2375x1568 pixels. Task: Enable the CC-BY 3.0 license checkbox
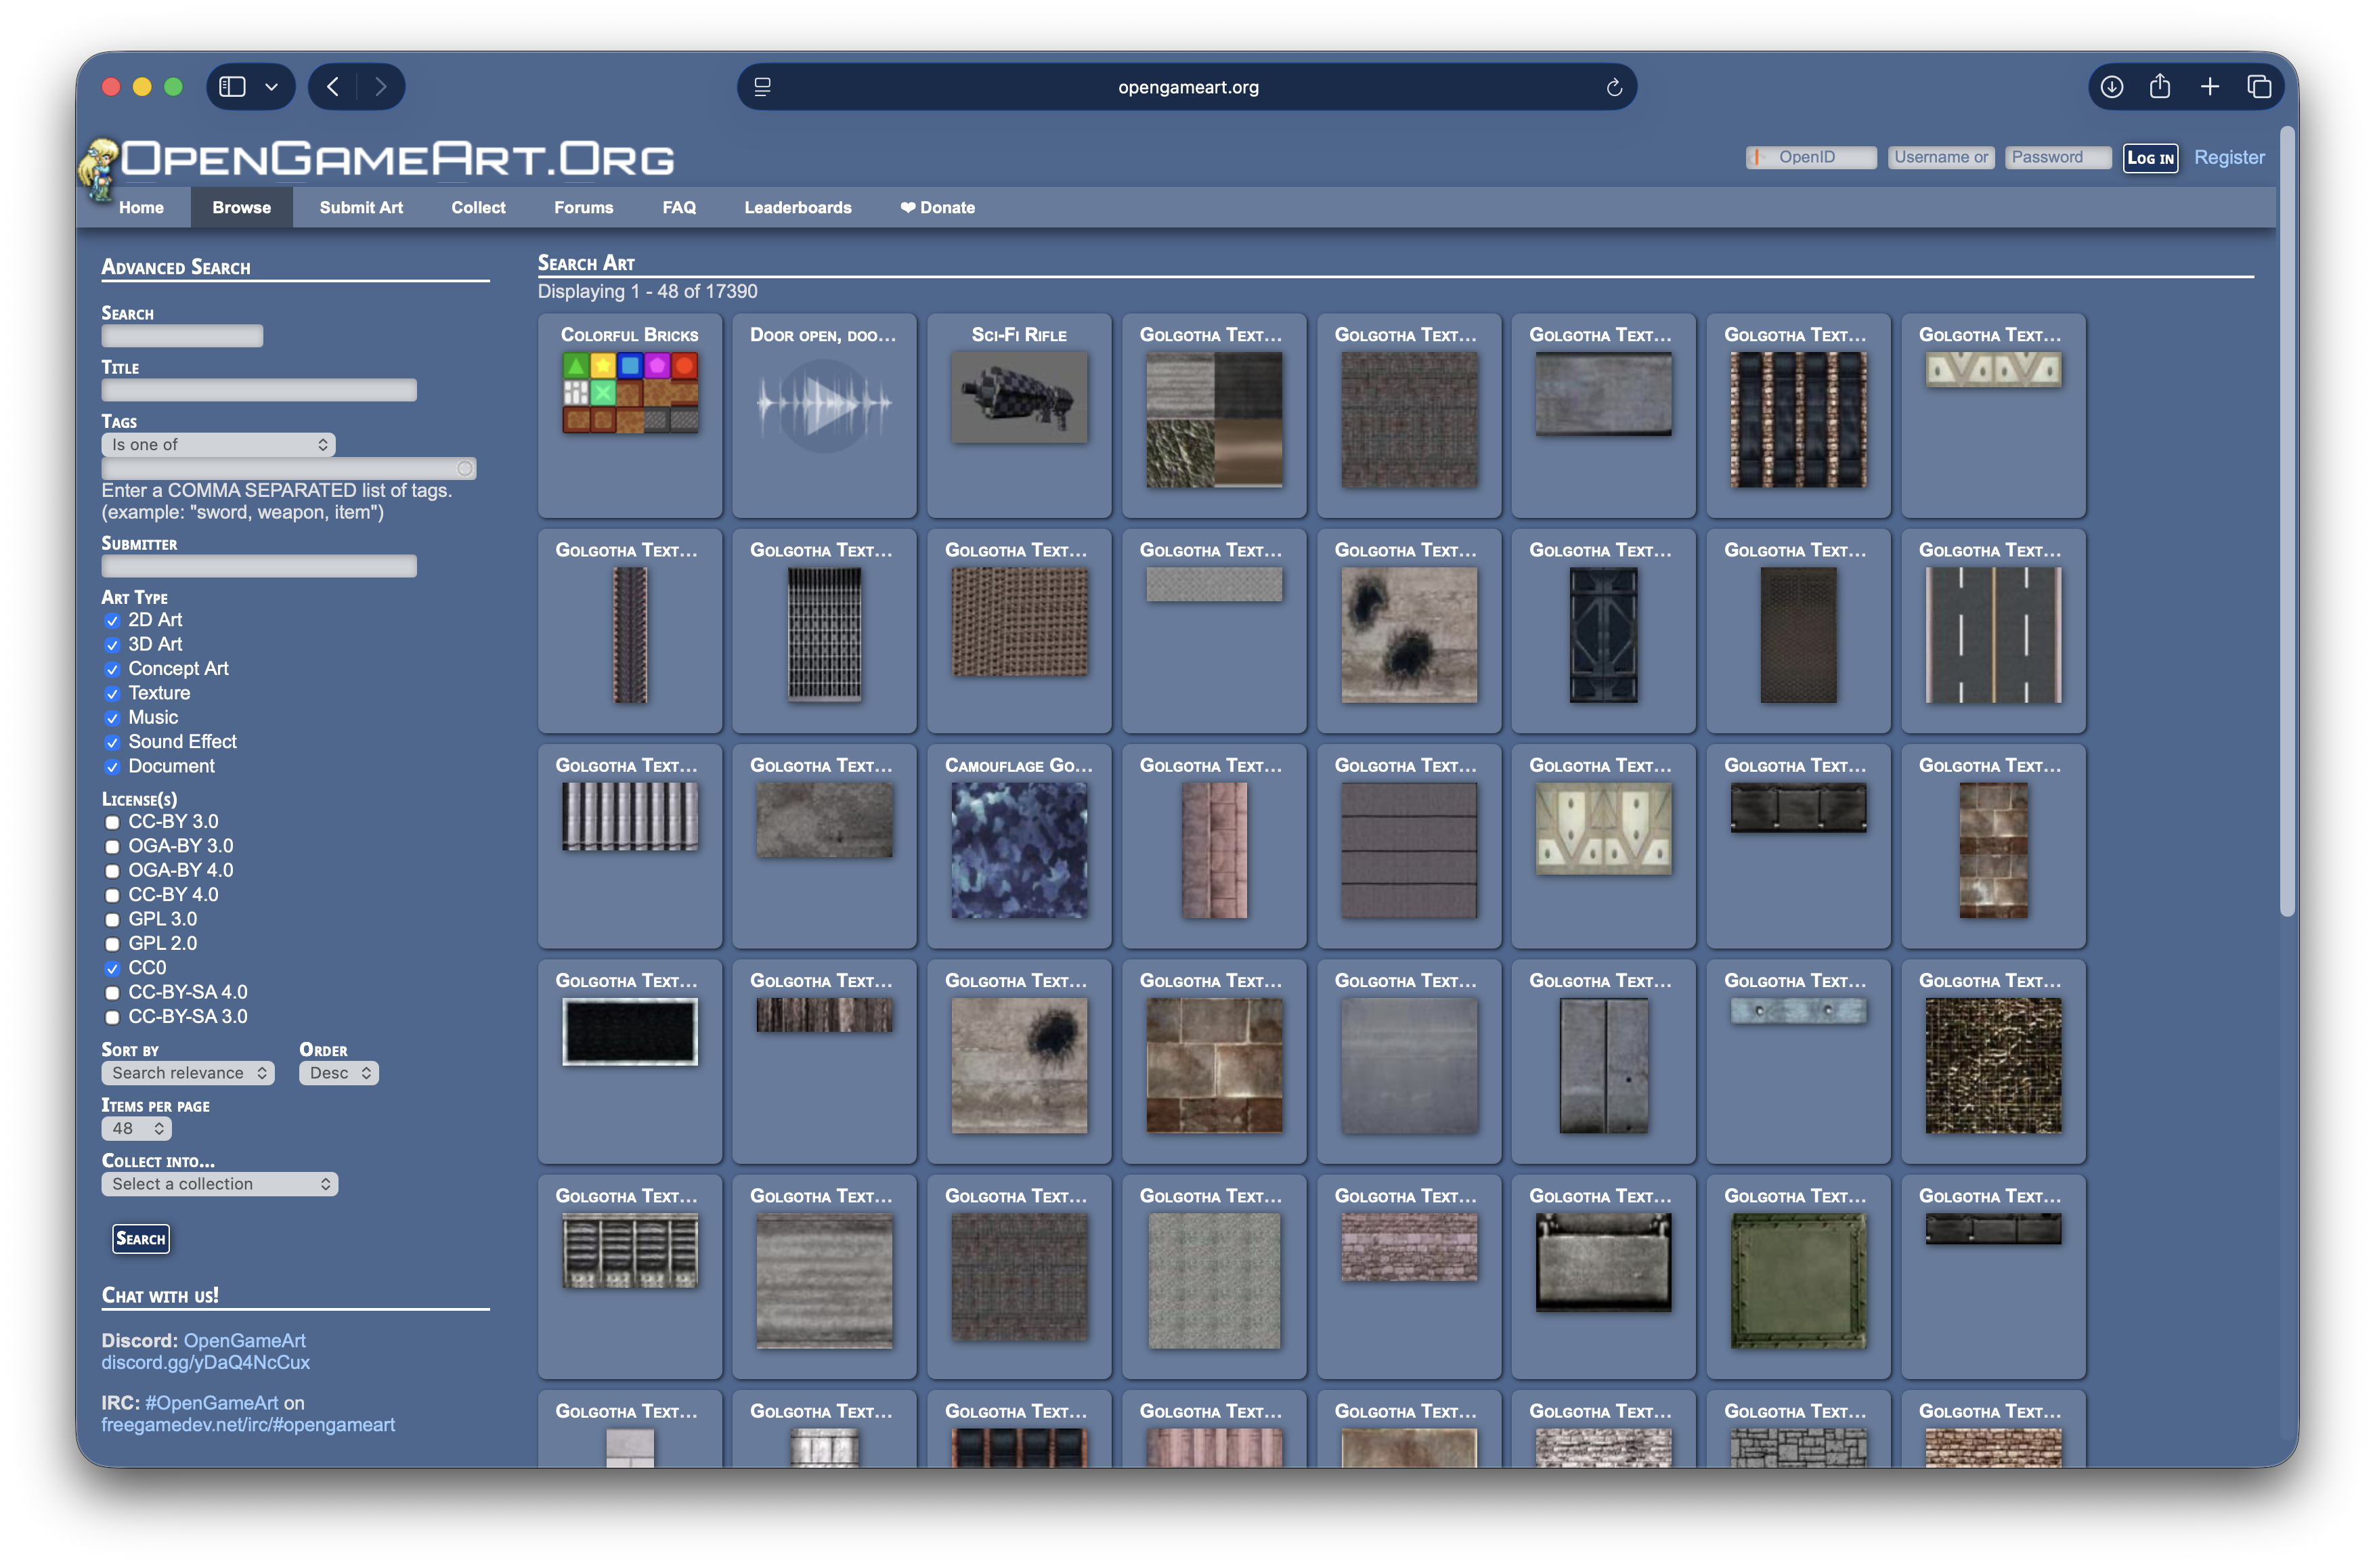tap(112, 823)
